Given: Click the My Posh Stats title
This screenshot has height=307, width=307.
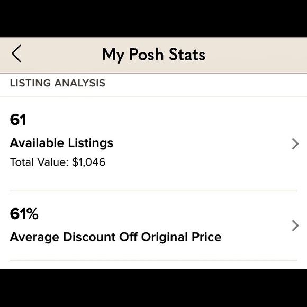Looking at the screenshot, I should click(153, 55).
